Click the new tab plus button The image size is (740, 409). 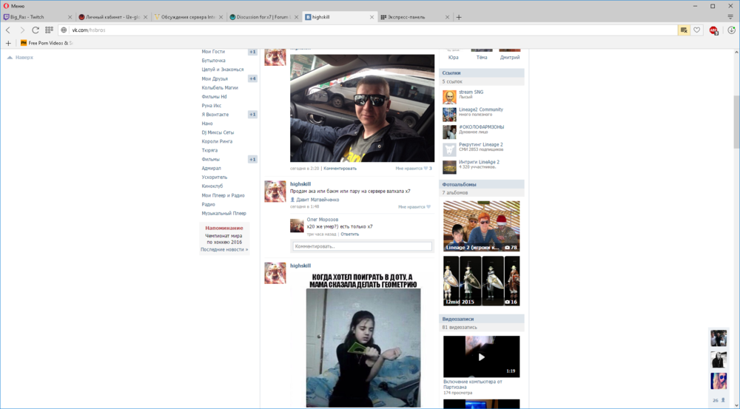pos(459,17)
